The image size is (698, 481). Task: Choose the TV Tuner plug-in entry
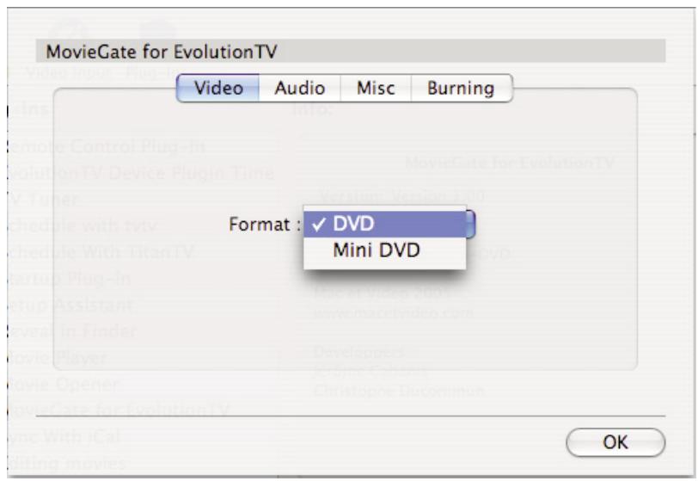[x=43, y=200]
